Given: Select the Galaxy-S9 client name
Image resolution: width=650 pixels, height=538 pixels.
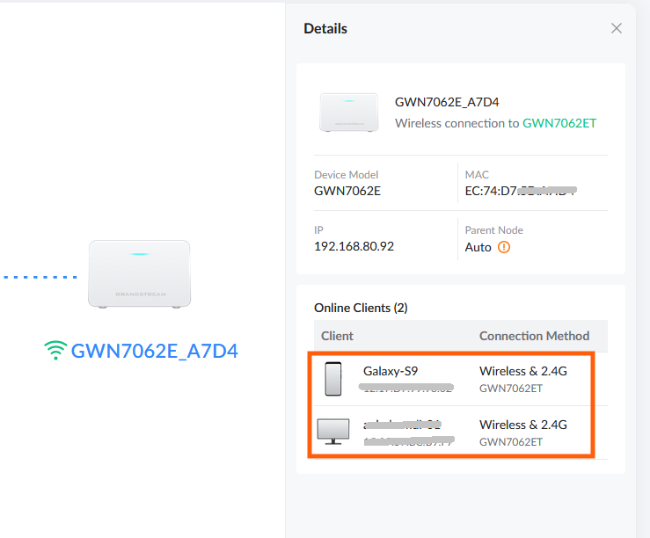Looking at the screenshot, I should point(391,371).
